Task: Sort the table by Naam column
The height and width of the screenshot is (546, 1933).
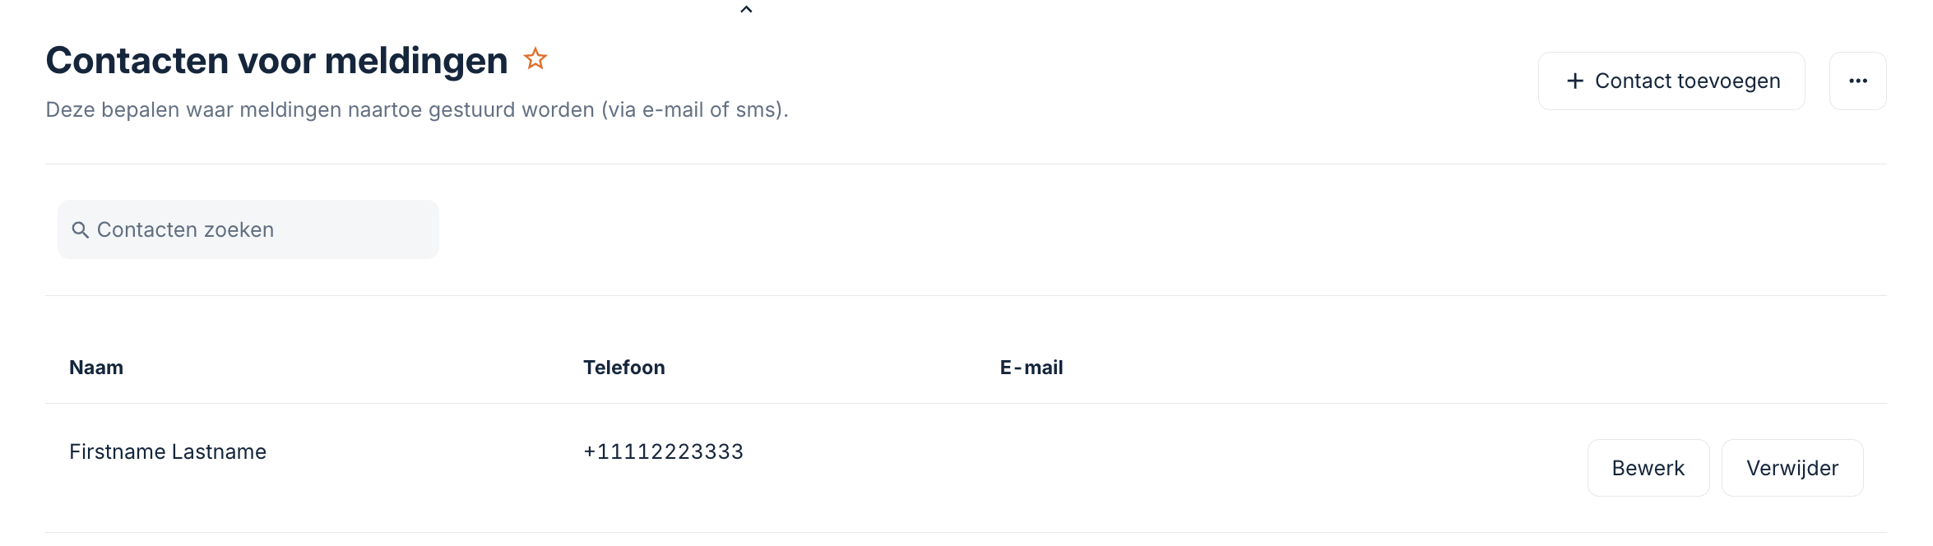Action: click(96, 368)
